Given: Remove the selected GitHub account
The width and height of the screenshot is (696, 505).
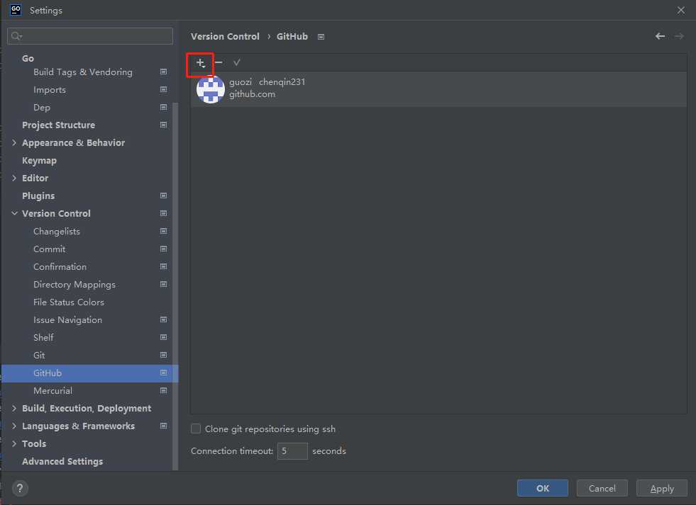Looking at the screenshot, I should point(219,63).
